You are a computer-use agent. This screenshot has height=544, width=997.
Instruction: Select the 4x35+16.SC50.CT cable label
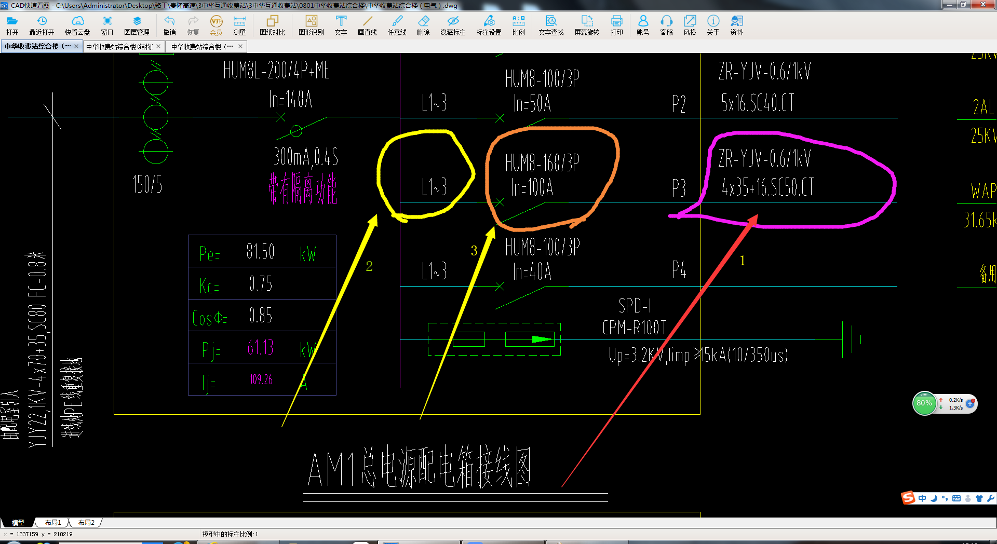[767, 187]
